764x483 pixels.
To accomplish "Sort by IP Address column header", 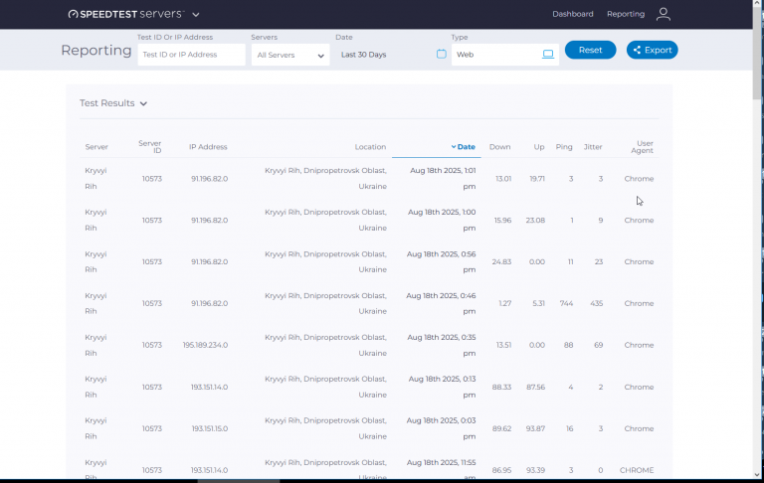I will 208,146.
